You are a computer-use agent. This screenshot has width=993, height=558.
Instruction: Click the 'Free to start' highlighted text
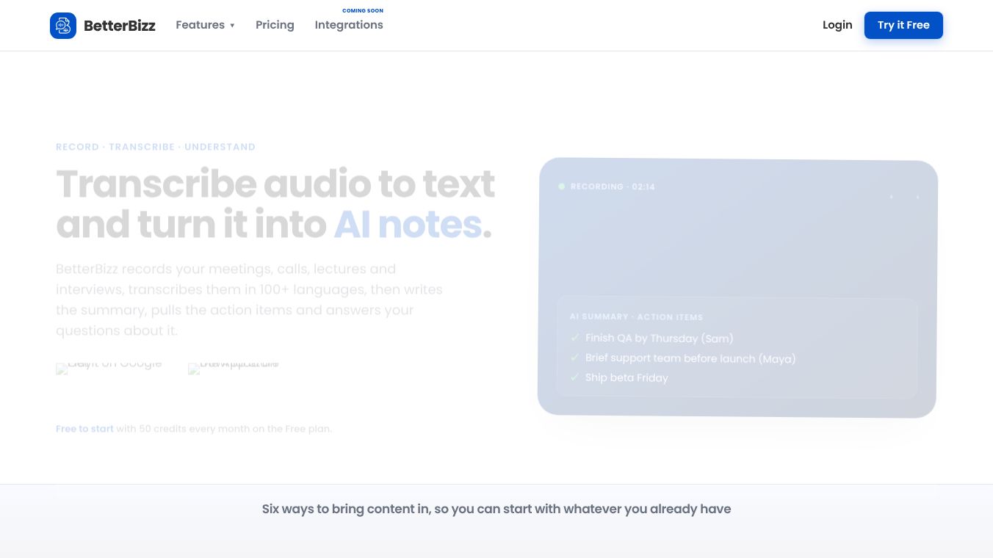point(84,429)
